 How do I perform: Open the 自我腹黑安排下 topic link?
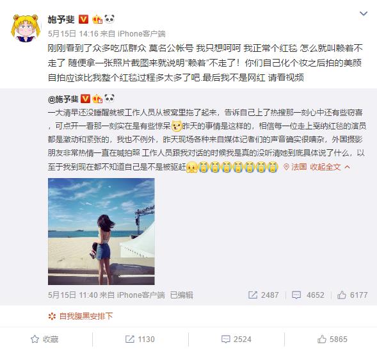pos(80,316)
